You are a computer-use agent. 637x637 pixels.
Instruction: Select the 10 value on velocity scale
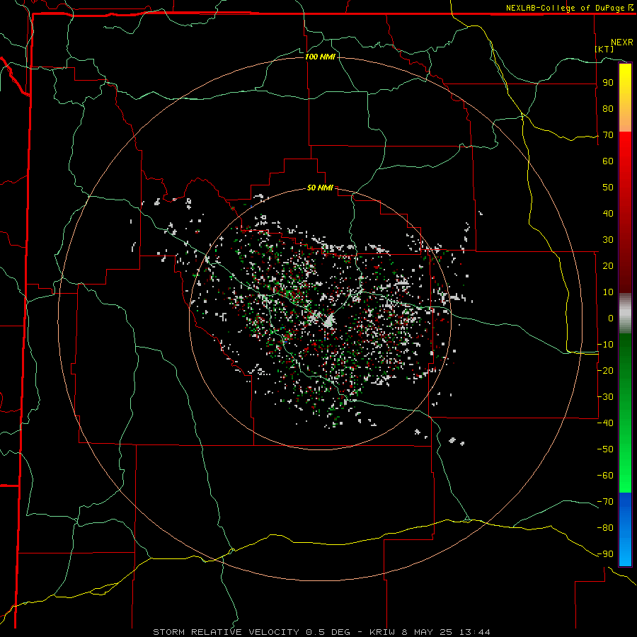coord(608,292)
